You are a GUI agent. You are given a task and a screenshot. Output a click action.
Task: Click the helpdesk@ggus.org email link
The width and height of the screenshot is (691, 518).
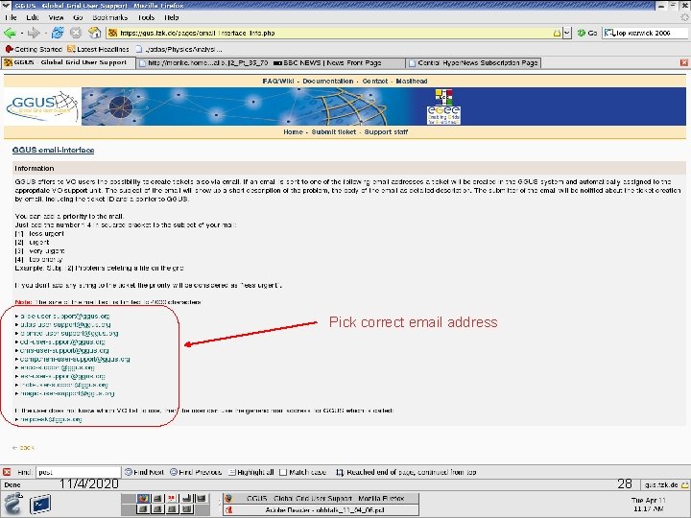[51, 419]
